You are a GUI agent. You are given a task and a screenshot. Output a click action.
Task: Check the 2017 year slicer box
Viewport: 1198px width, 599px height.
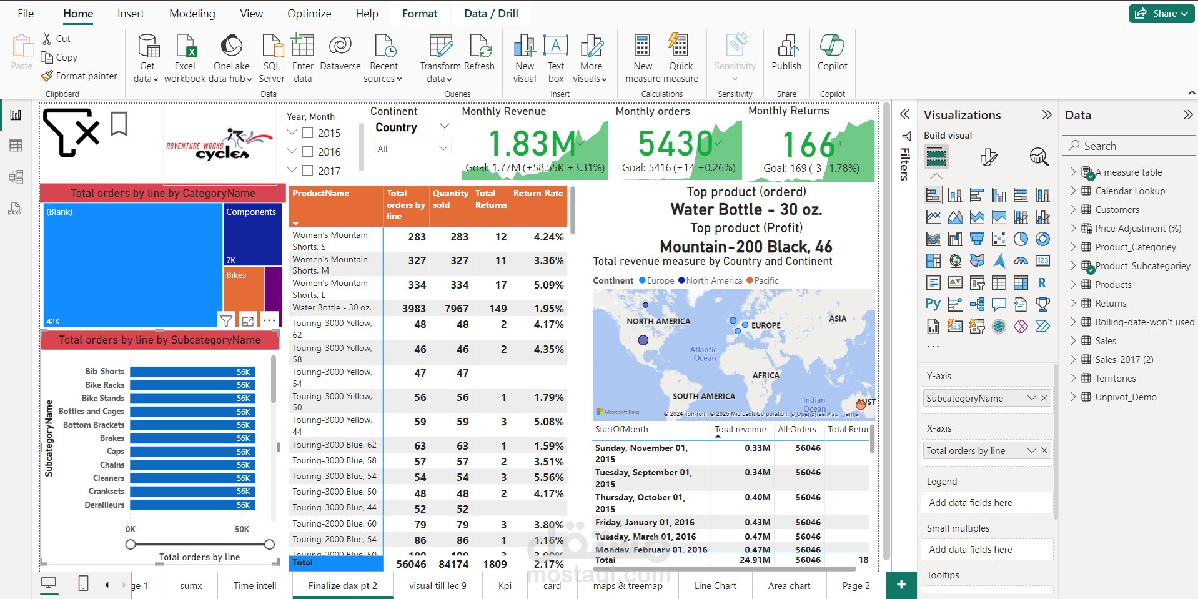coord(307,170)
